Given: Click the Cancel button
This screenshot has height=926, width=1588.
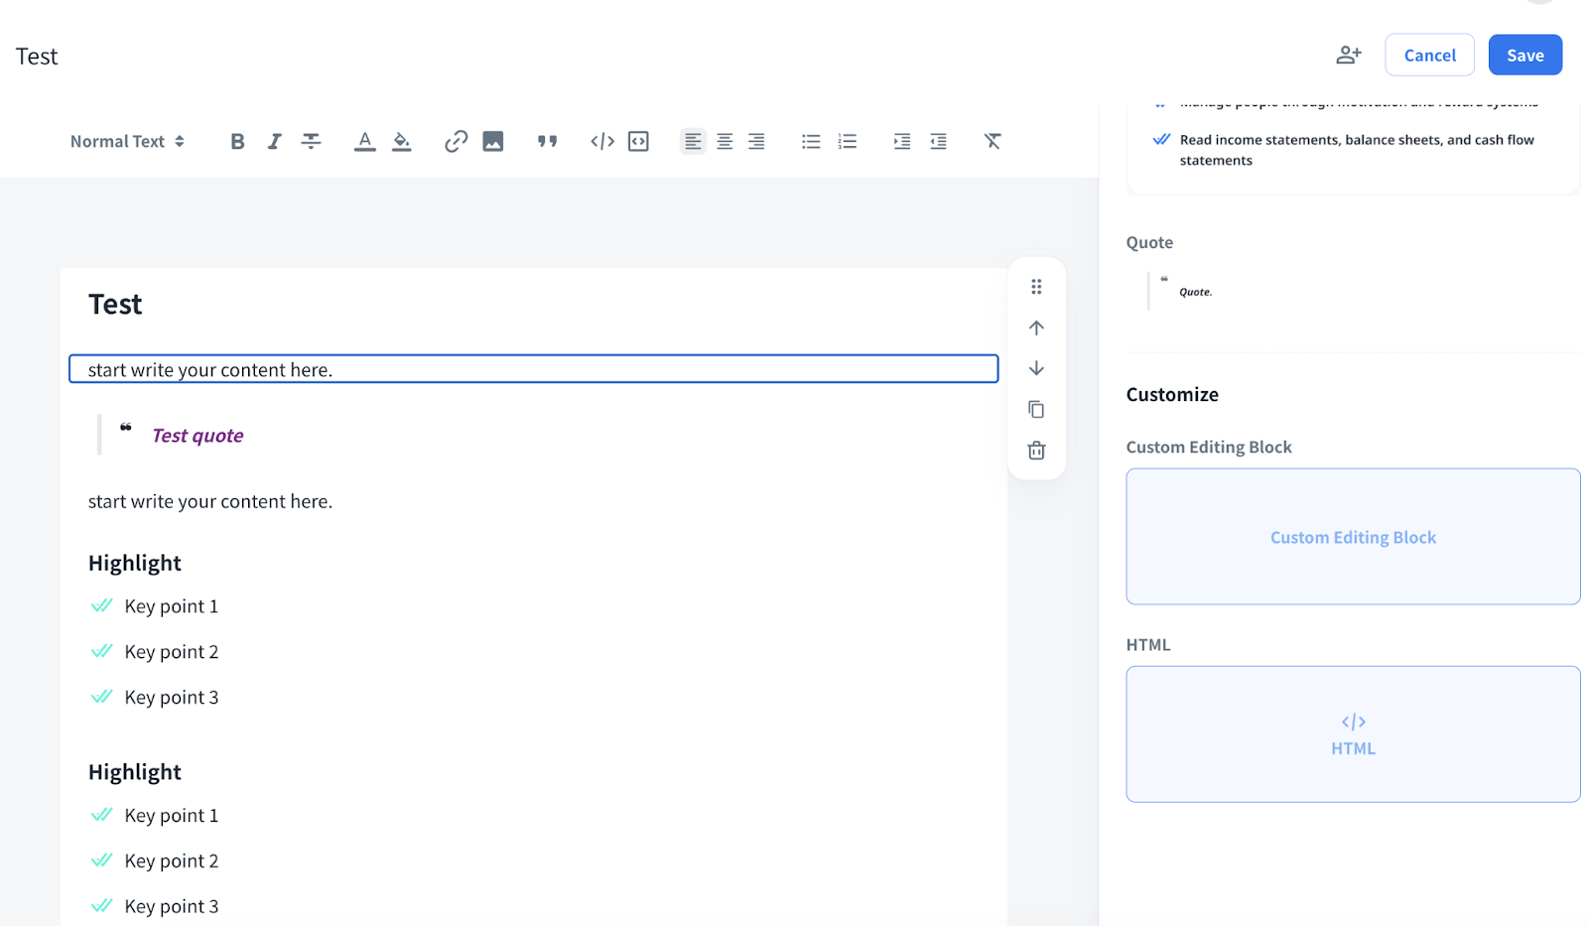Looking at the screenshot, I should click(x=1429, y=56).
